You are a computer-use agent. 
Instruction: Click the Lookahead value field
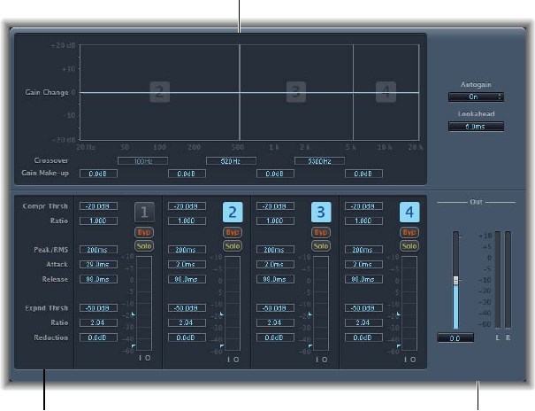coord(476,127)
